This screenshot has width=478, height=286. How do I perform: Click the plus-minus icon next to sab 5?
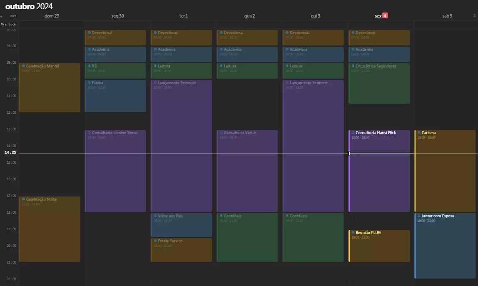[x=474, y=16]
